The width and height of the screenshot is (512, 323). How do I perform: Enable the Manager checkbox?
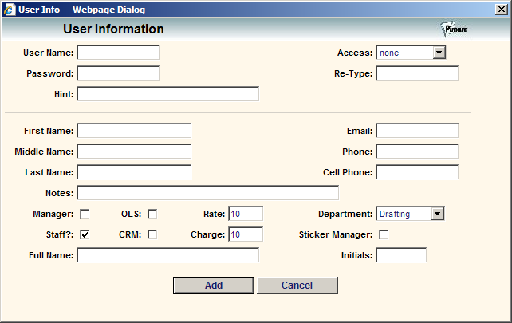[x=85, y=214]
